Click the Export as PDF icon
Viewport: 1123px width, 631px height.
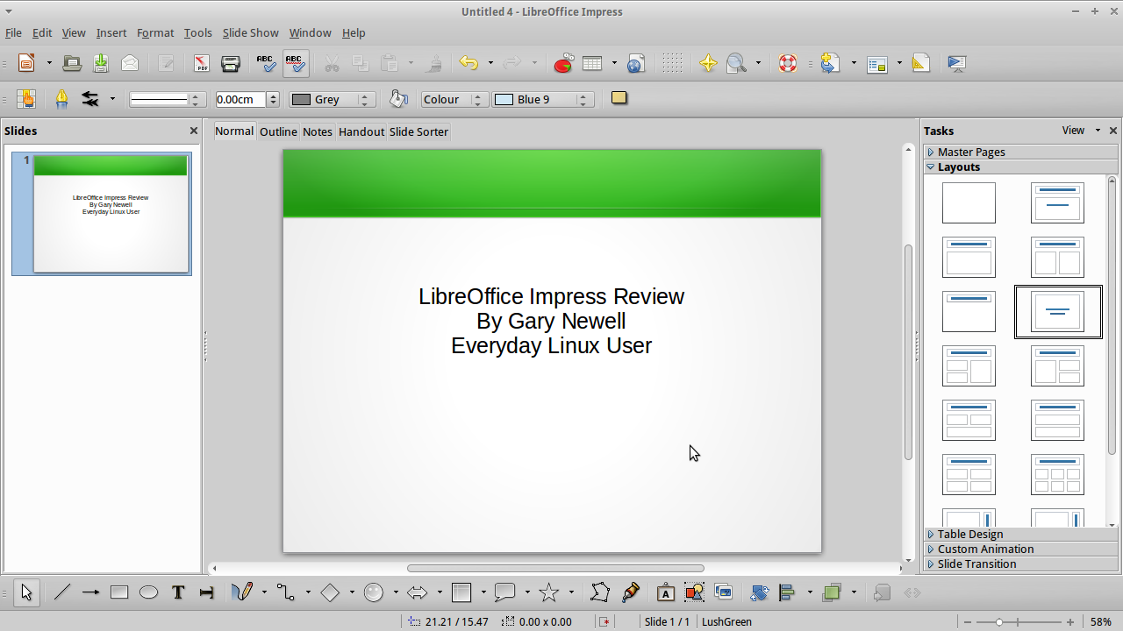(x=202, y=63)
